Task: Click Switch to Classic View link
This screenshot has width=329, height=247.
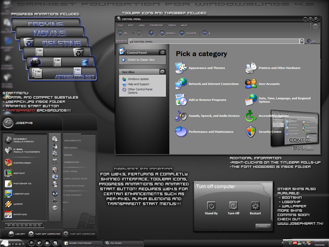Action: (141, 60)
